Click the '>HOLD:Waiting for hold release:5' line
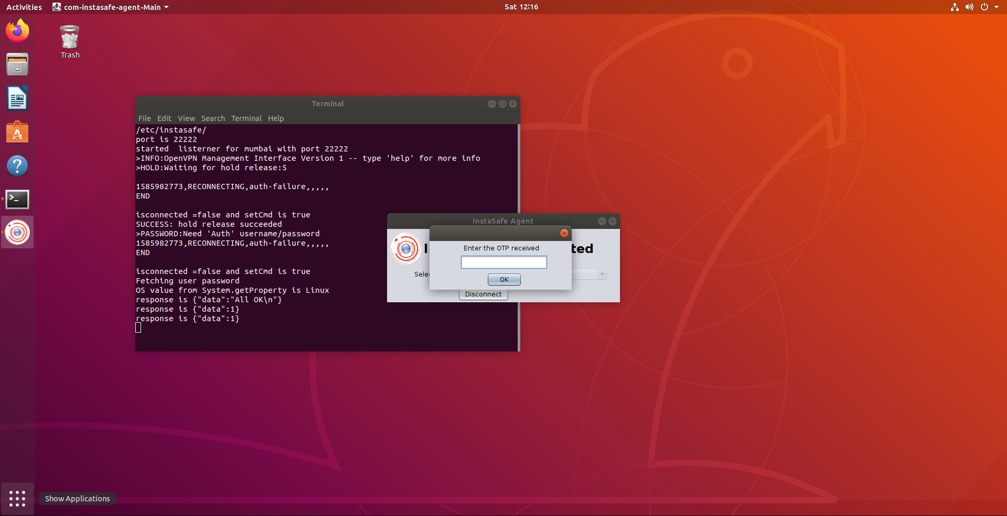Screen dimensions: 1007x516 click(x=211, y=168)
